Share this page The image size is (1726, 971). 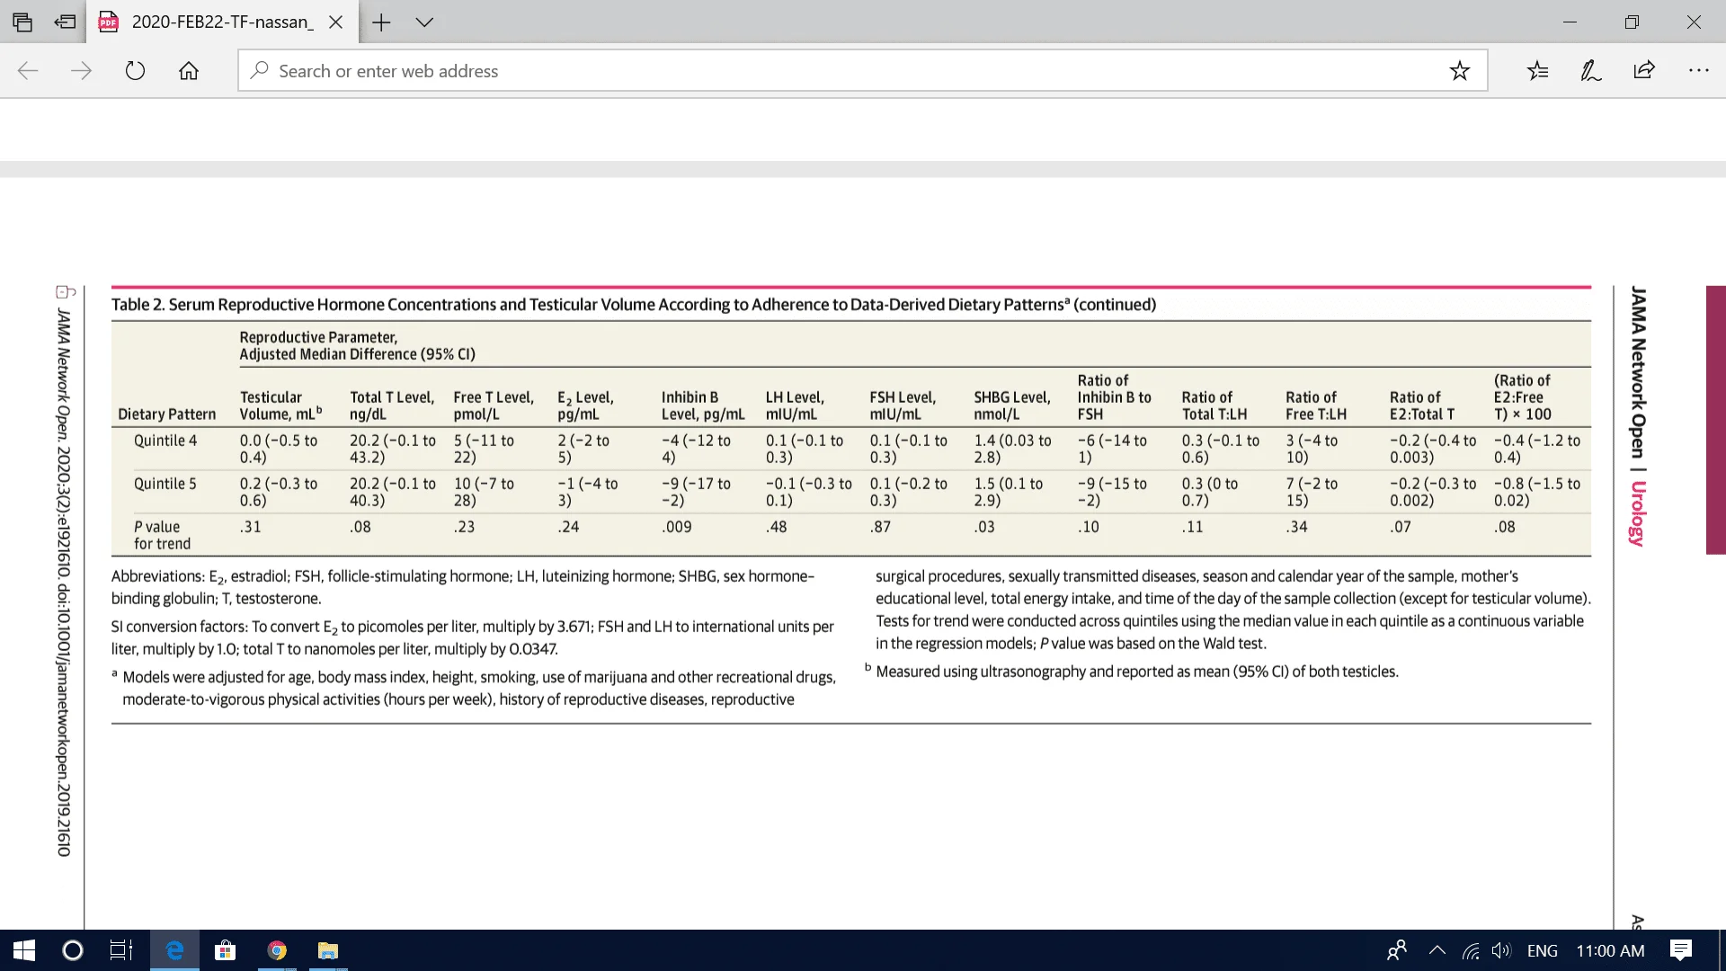pyautogui.click(x=1644, y=71)
